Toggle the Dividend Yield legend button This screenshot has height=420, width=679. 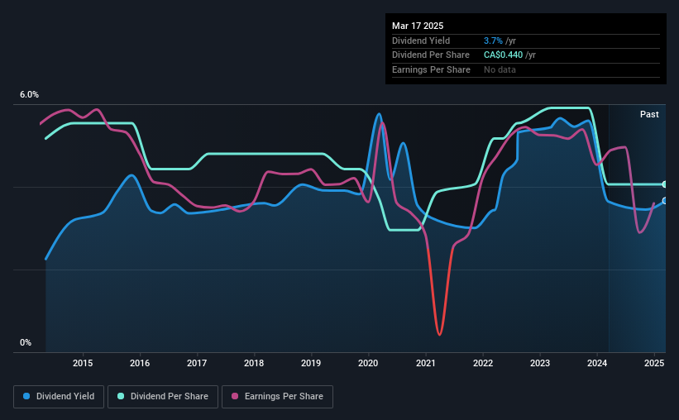[x=59, y=397]
